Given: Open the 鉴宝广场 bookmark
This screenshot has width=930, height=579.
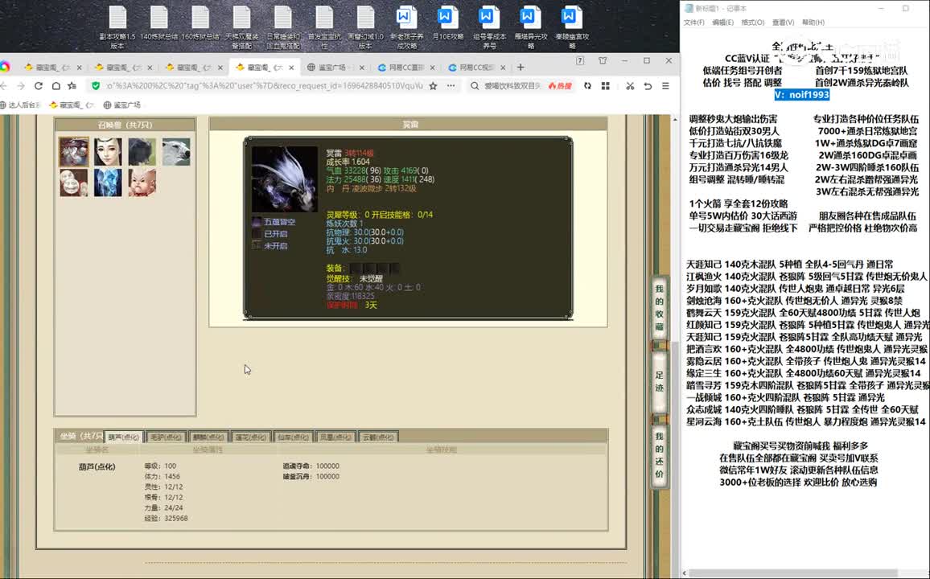Looking at the screenshot, I should click(x=122, y=105).
